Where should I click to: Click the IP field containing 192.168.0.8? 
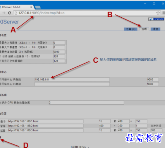(x=72, y=80)
